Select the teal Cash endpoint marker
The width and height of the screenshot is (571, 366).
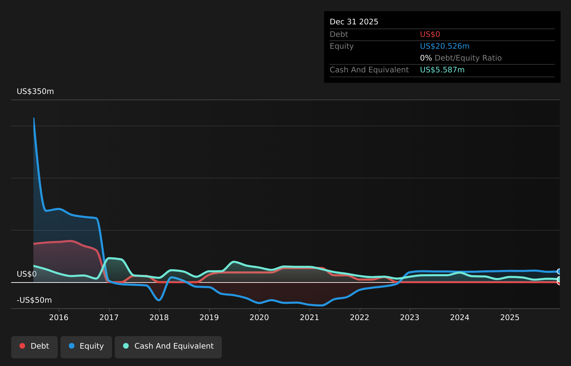[559, 279]
